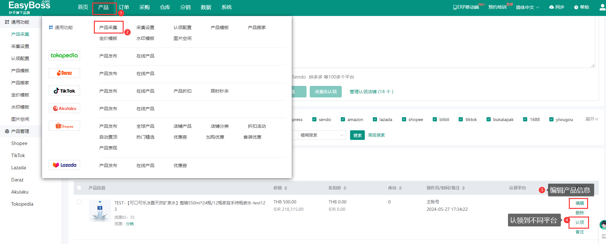The image size is (606, 244).
Task: Toggle the yiwugou platform checkbox
Action: (551, 119)
